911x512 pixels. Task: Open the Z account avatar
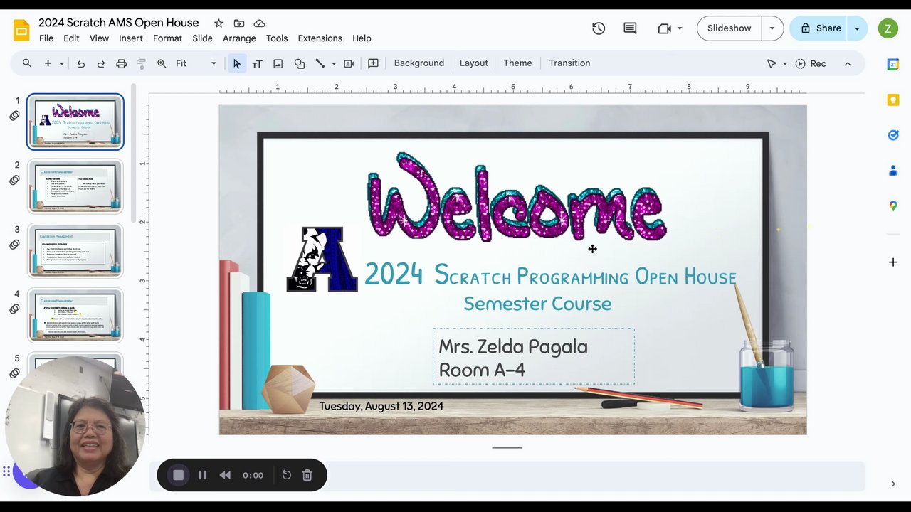pos(888,28)
